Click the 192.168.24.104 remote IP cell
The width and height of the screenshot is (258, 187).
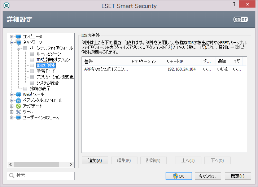(x=182, y=69)
